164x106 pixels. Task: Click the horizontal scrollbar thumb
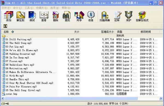click(71, 98)
